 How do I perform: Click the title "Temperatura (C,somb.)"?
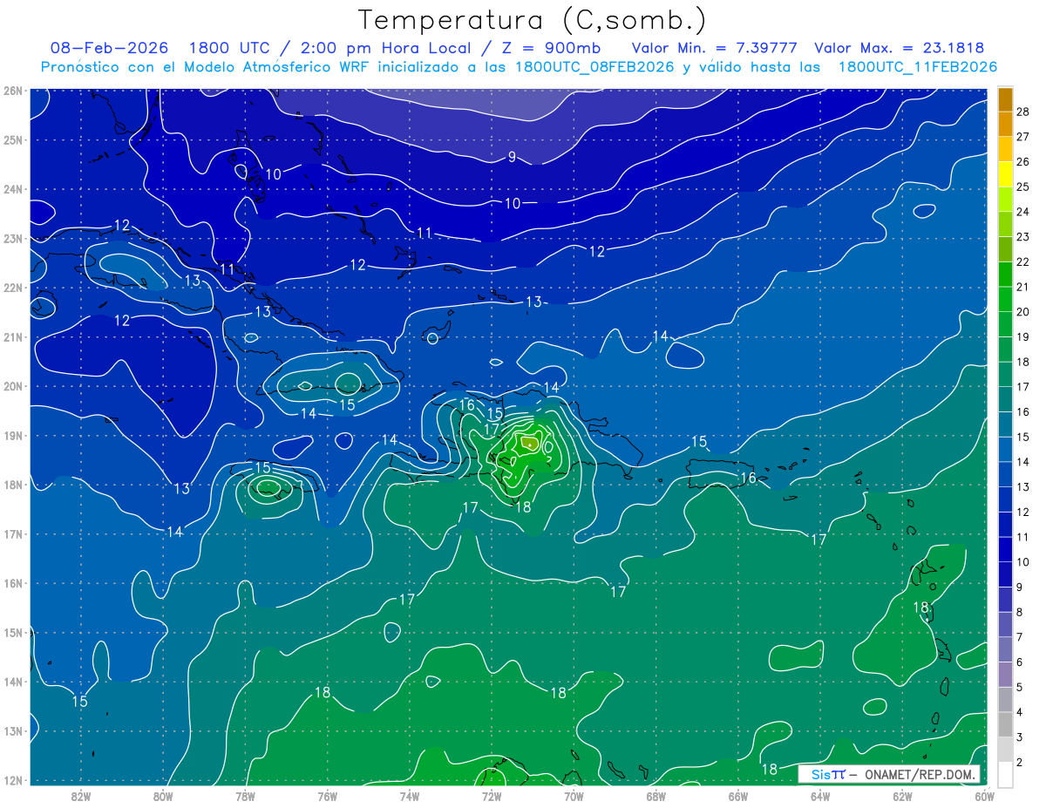(533, 20)
